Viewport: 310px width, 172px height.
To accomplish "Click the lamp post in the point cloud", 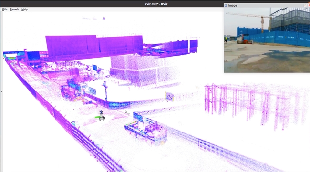I will tap(105, 91).
